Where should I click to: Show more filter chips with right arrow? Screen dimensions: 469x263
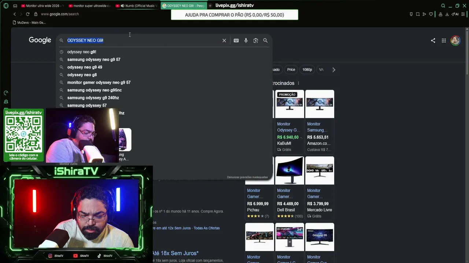(334, 70)
